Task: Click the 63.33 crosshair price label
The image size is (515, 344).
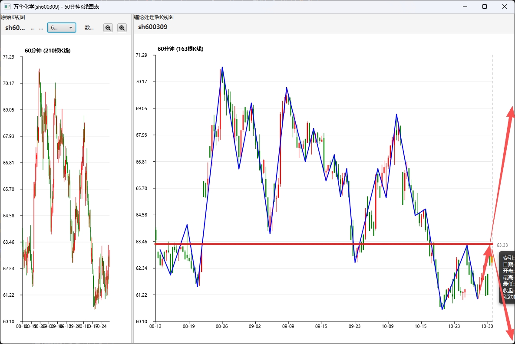Action: tap(502, 245)
